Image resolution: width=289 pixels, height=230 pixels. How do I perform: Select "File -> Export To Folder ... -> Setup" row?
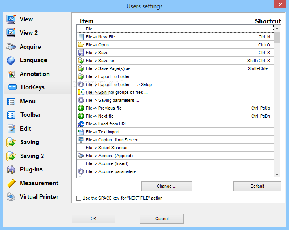(175, 85)
